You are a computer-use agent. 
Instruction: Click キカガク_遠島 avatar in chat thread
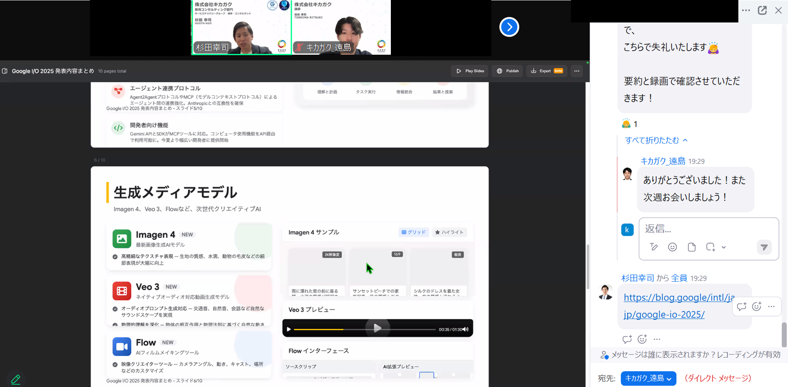pyautogui.click(x=627, y=173)
